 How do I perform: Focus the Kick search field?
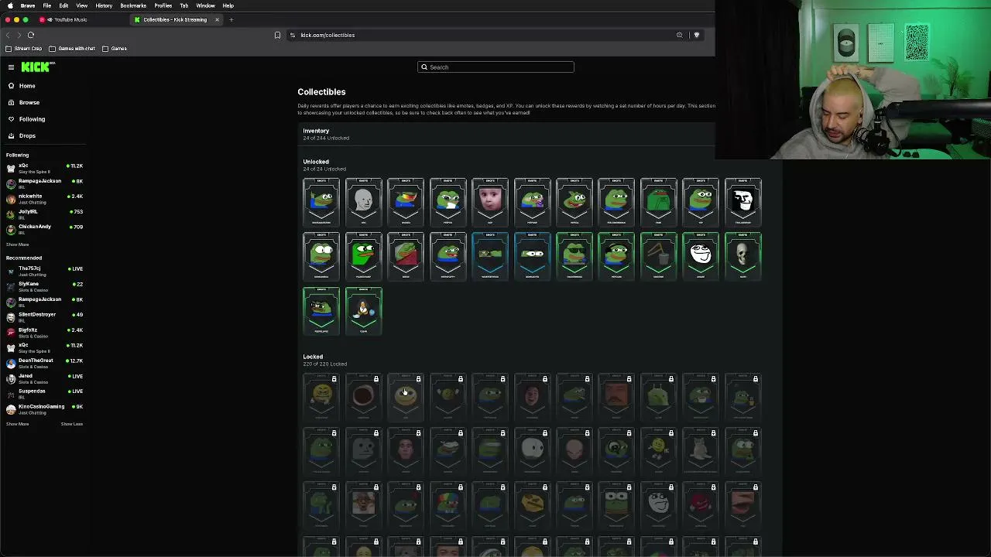(495, 67)
